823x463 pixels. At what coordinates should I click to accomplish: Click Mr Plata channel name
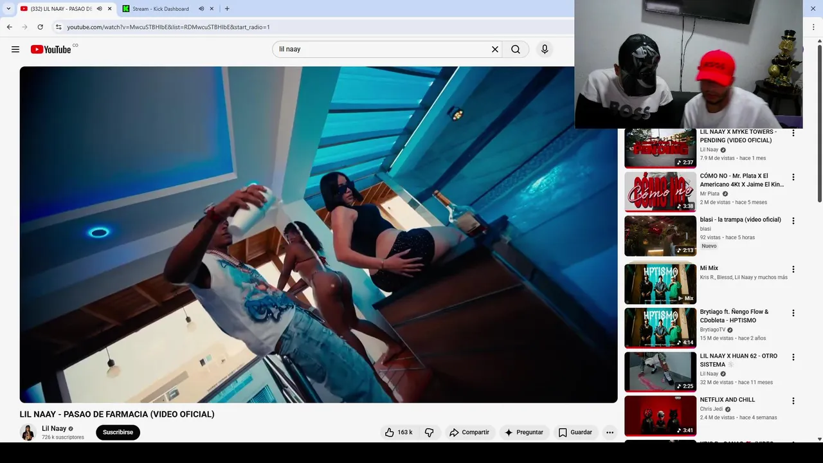(710, 194)
